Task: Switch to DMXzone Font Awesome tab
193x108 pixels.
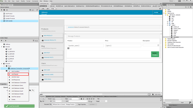Action: tap(85, 96)
